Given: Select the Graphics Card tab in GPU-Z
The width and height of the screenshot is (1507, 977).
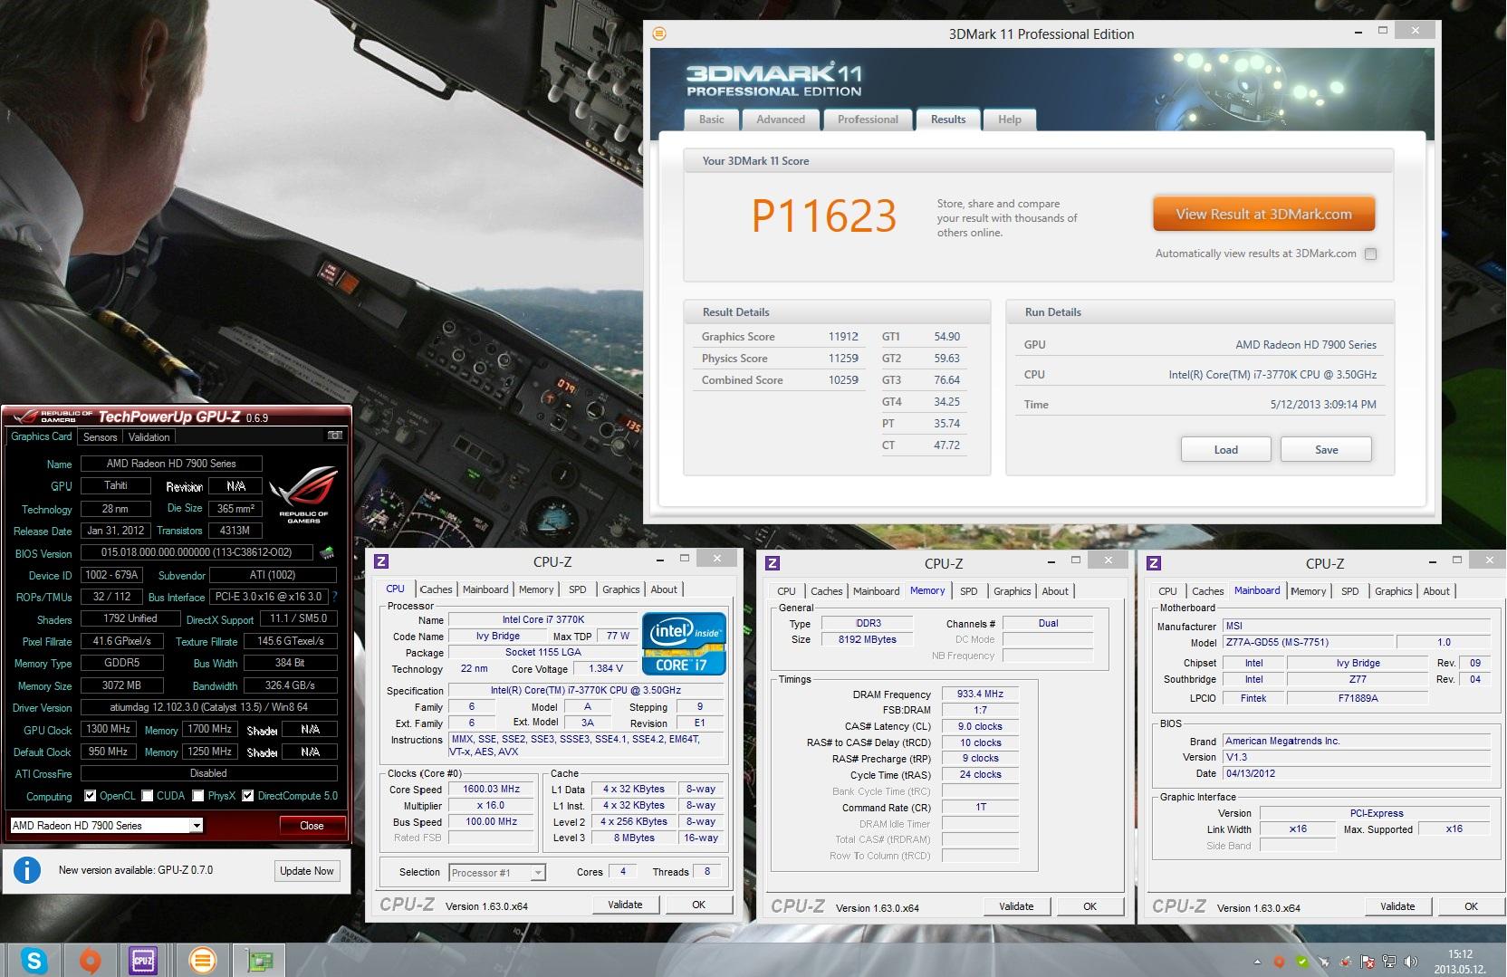Looking at the screenshot, I should click(41, 436).
